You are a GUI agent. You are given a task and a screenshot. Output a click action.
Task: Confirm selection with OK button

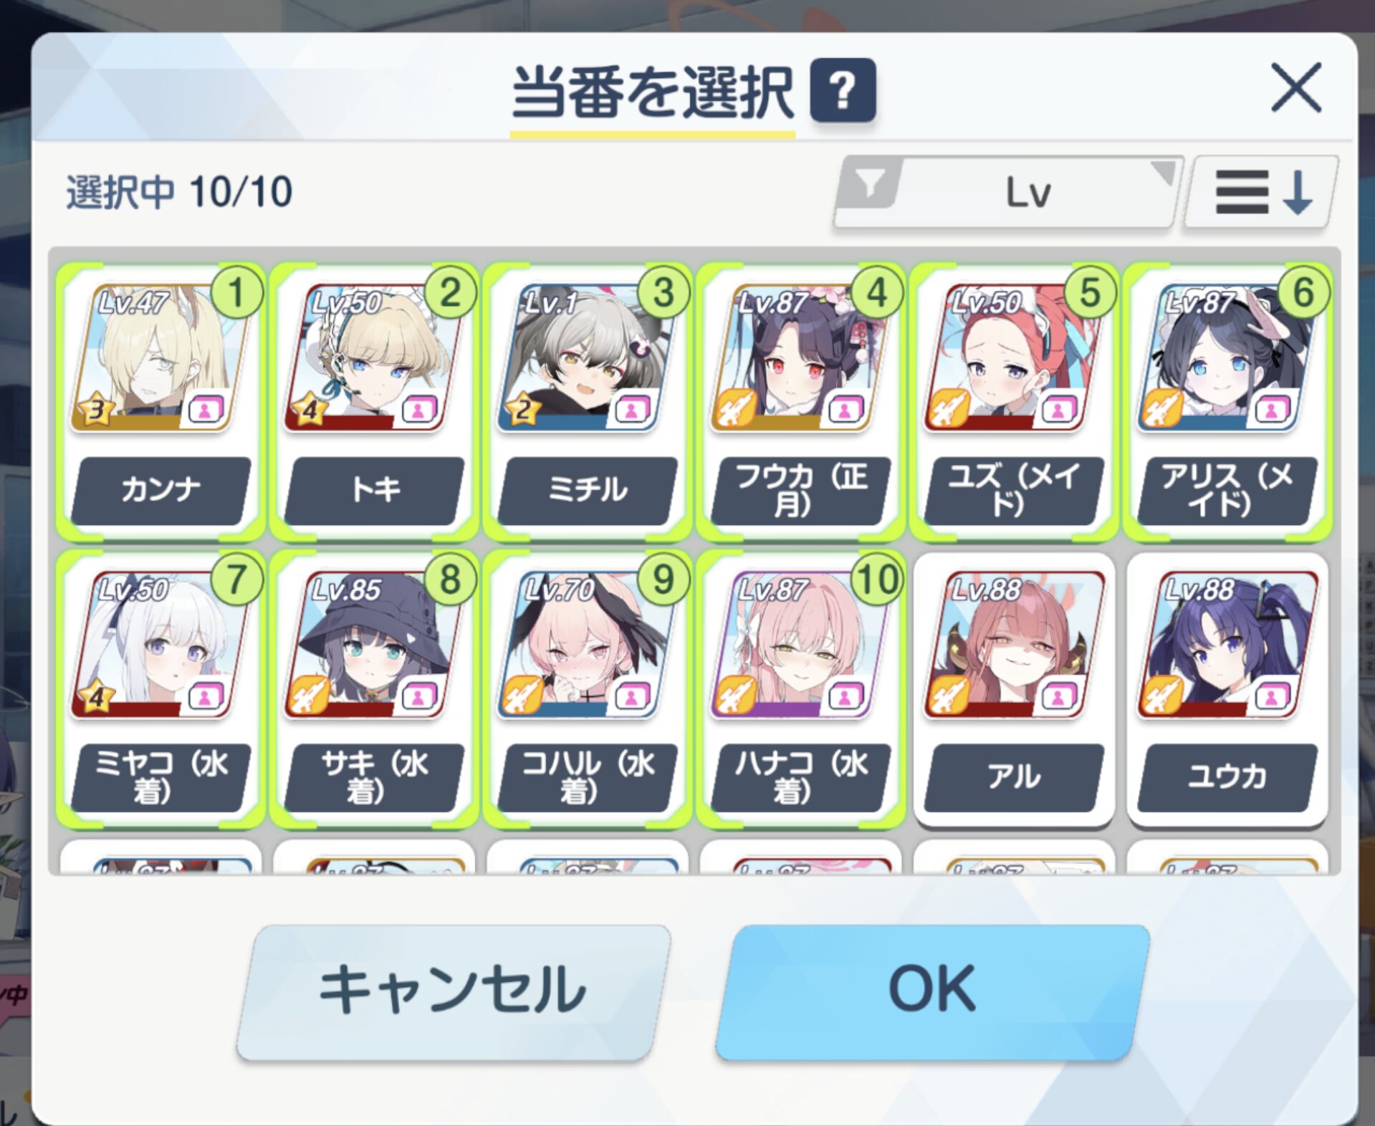coord(932,991)
